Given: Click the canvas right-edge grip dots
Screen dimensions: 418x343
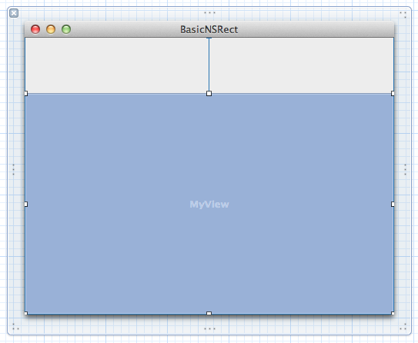Looking at the screenshot, I should [x=405, y=170].
